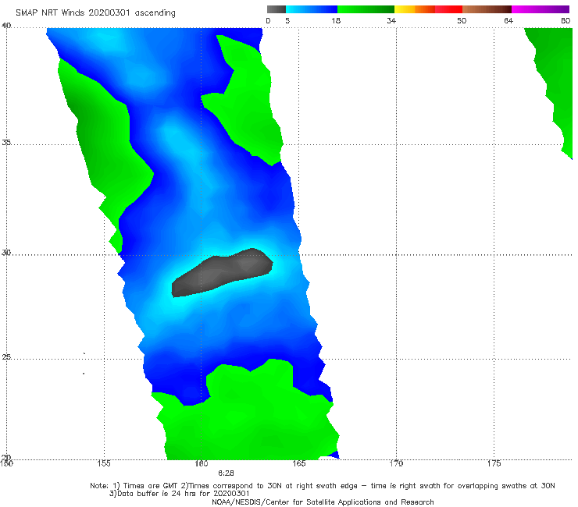Viewport: 578px width, 507px height.
Task: Click the latitude label '30'
Action: [x=6, y=253]
